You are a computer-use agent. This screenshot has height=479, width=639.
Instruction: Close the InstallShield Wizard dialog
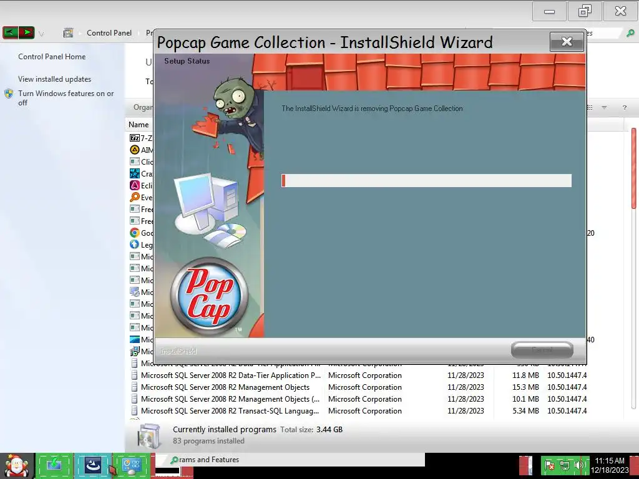pyautogui.click(x=567, y=42)
